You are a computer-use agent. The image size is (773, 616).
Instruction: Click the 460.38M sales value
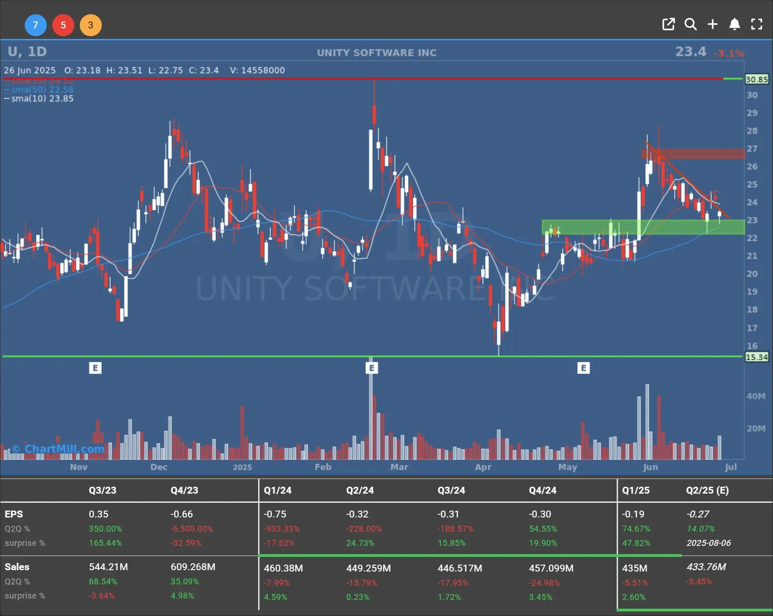point(283,568)
